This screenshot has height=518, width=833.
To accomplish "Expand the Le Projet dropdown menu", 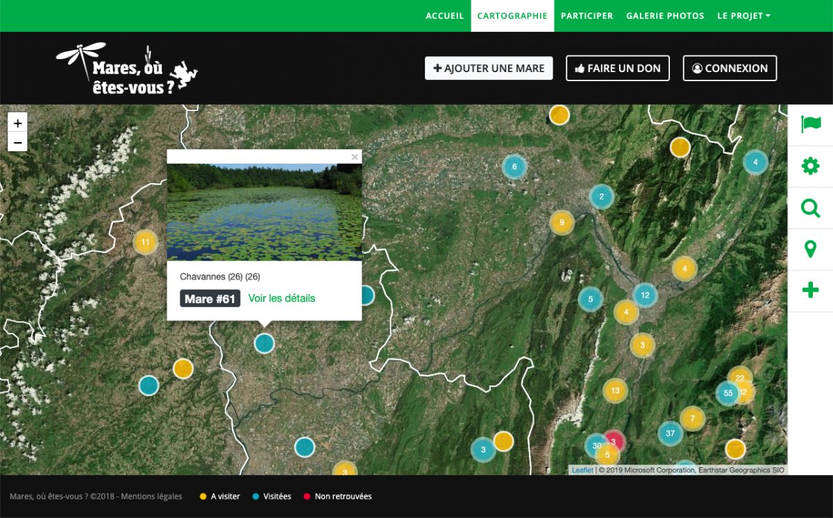I will click(x=743, y=16).
